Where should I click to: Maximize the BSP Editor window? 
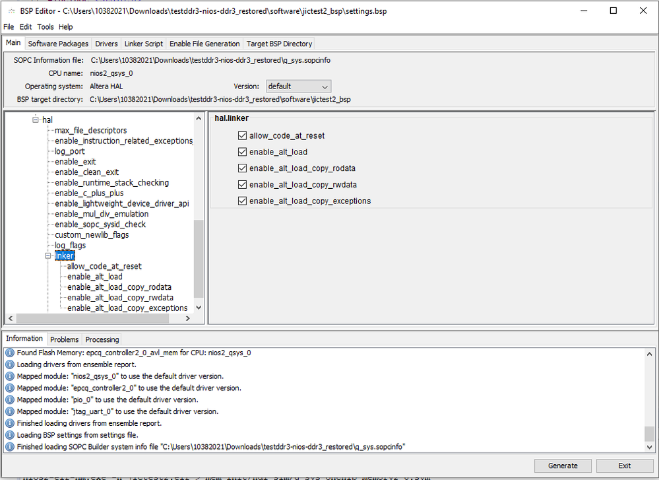click(613, 11)
